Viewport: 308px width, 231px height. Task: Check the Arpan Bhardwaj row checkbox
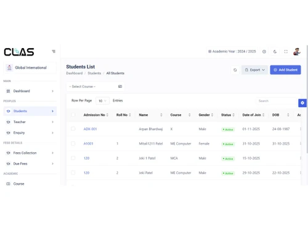pyautogui.click(x=73, y=129)
